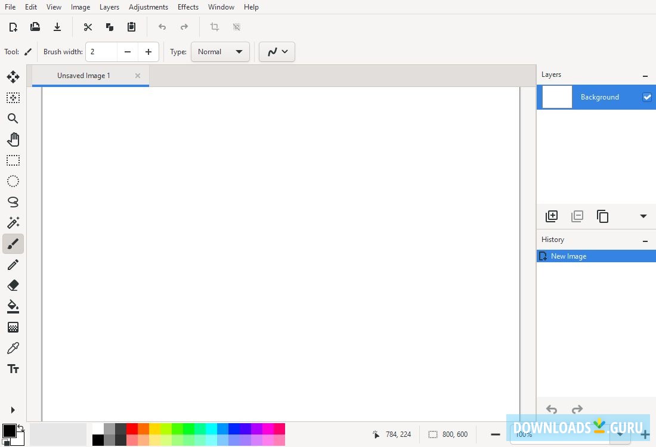Choose the Rectangle Select tool
This screenshot has width=656, height=447.
tap(13, 160)
